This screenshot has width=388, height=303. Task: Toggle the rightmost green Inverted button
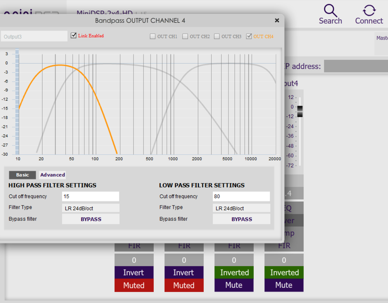(x=284, y=272)
